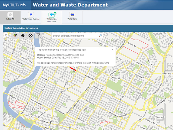This screenshot has width=173, height=130.
Task: Click the Golspie St street label
Action: coord(64,90)
